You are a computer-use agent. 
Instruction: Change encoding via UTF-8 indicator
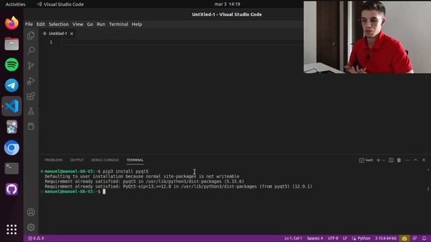[333, 238]
